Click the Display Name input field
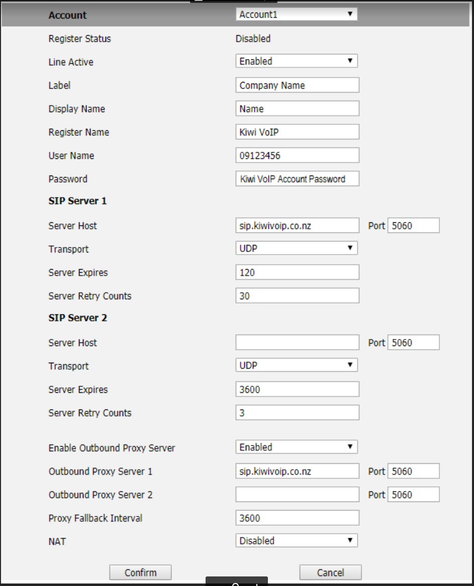The width and height of the screenshot is (474, 586). coord(298,108)
